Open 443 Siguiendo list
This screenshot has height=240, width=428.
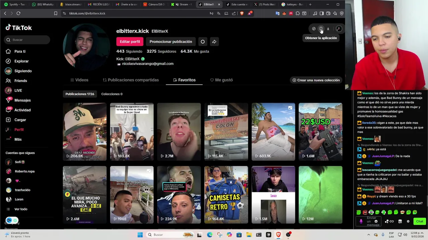point(129,51)
